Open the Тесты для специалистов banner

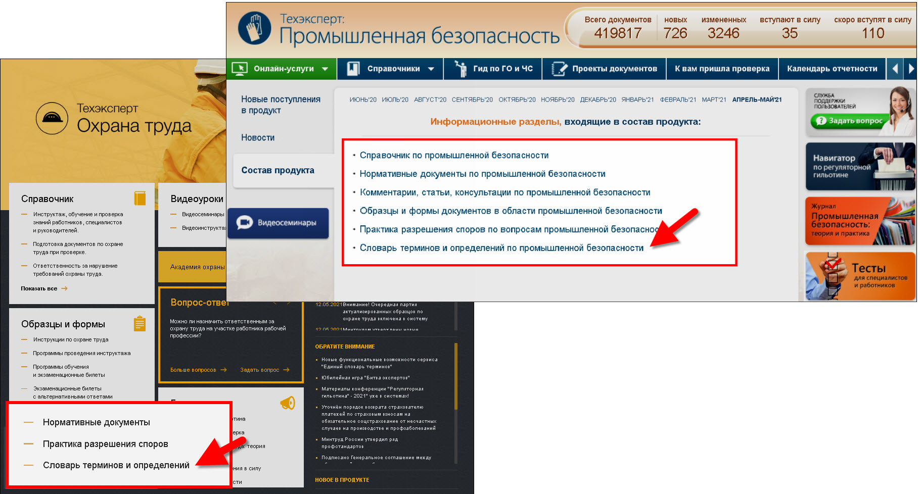(860, 276)
